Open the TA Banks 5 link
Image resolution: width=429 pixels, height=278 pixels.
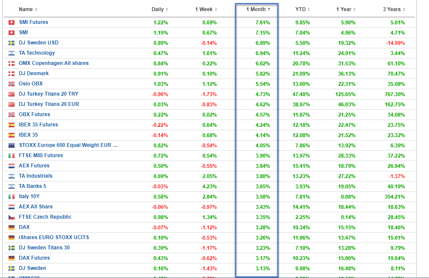point(32,186)
